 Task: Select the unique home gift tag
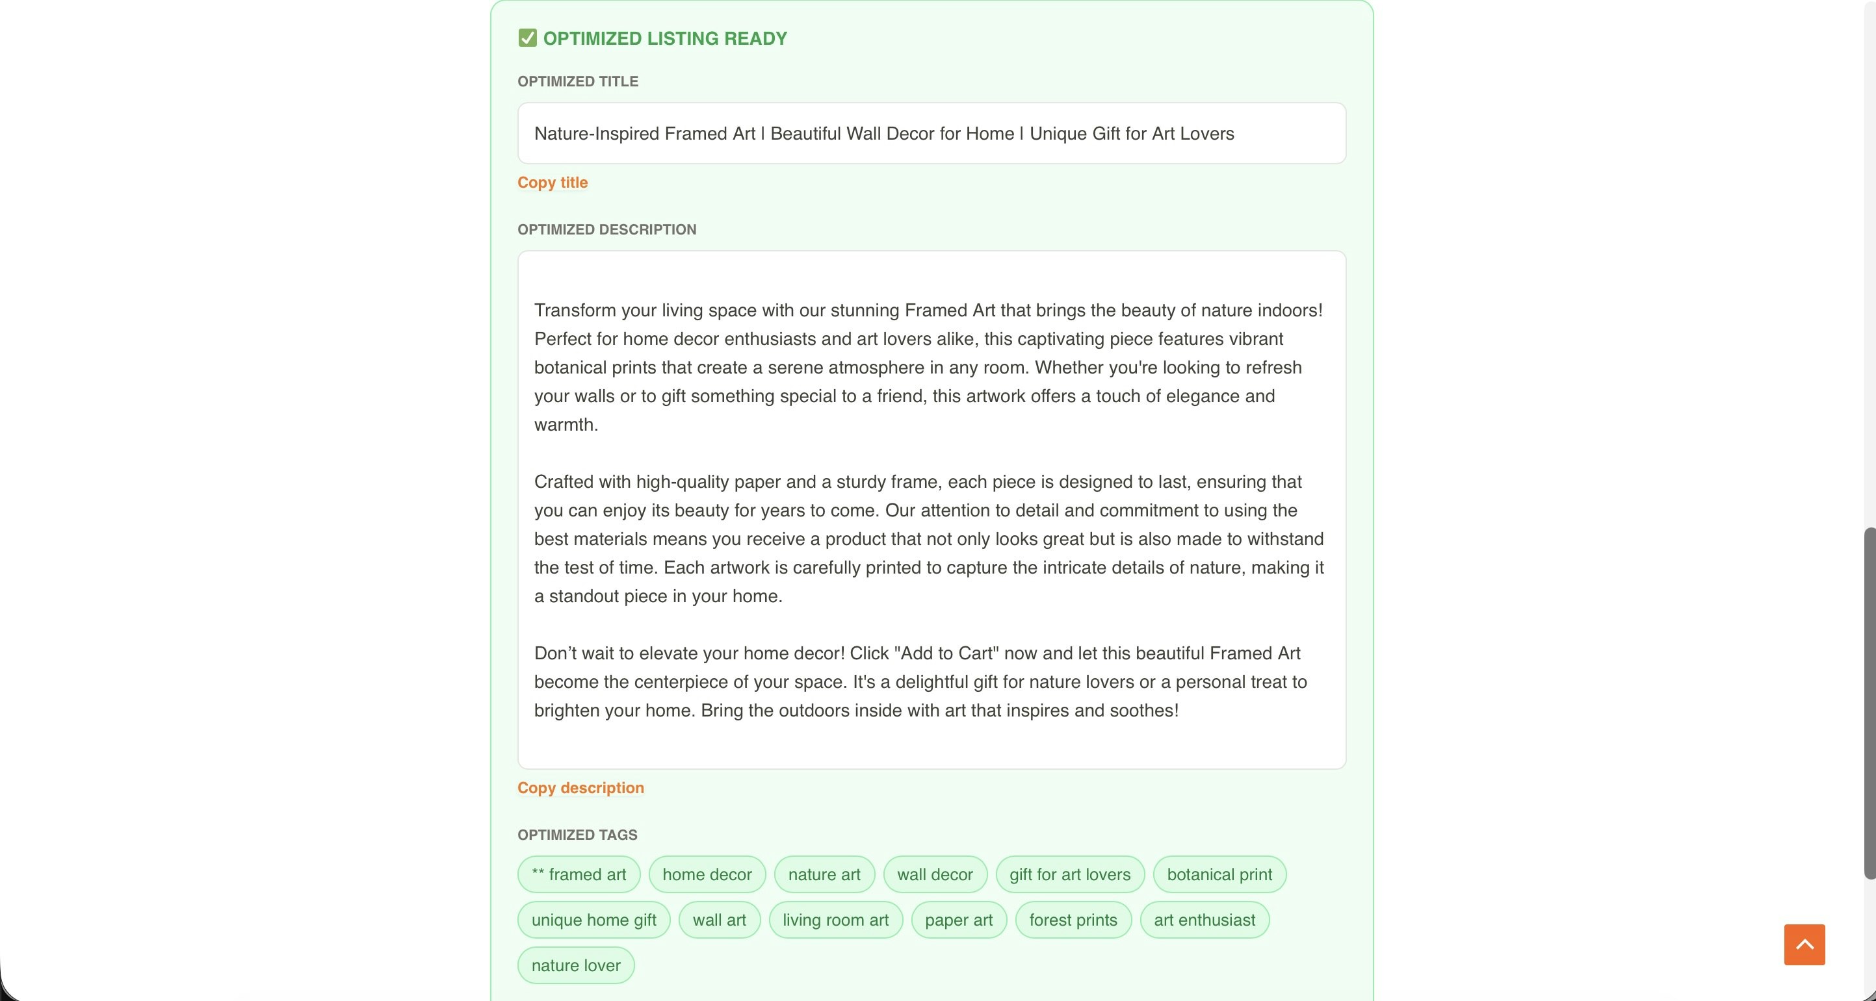tap(593, 919)
